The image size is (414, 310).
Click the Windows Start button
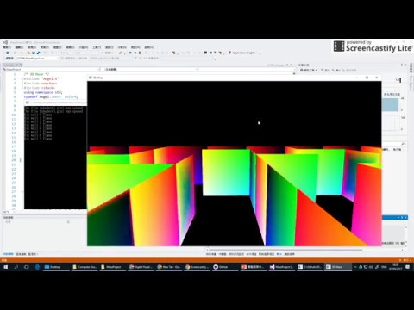click(5, 267)
